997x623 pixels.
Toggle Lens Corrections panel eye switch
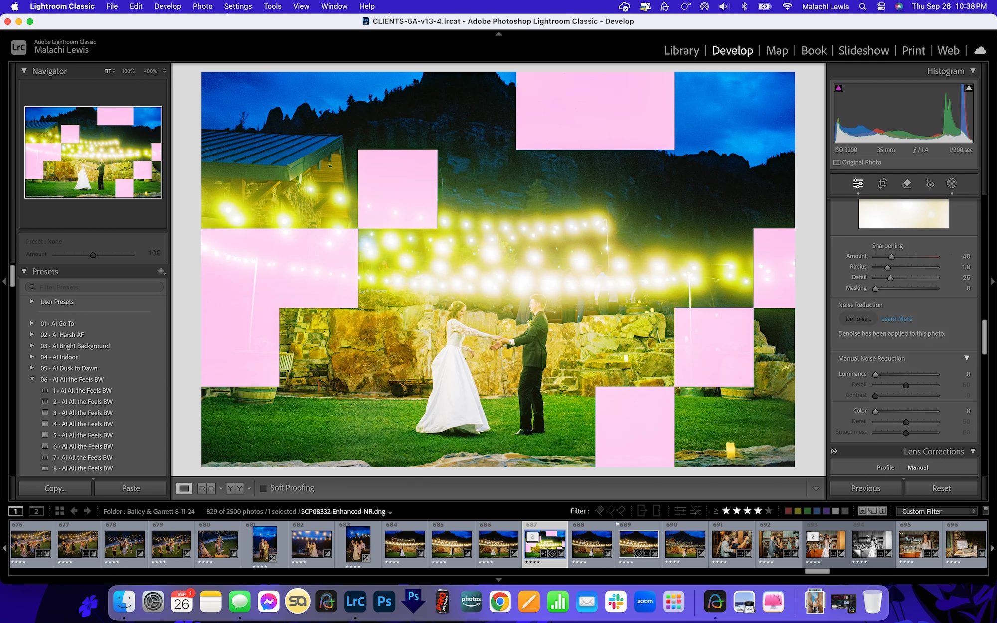[834, 451]
